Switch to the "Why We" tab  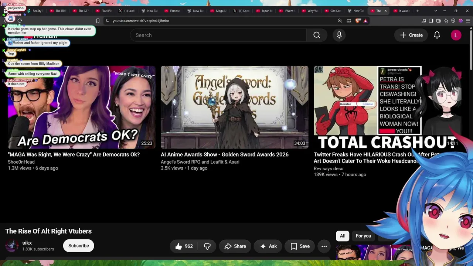(x=310, y=11)
